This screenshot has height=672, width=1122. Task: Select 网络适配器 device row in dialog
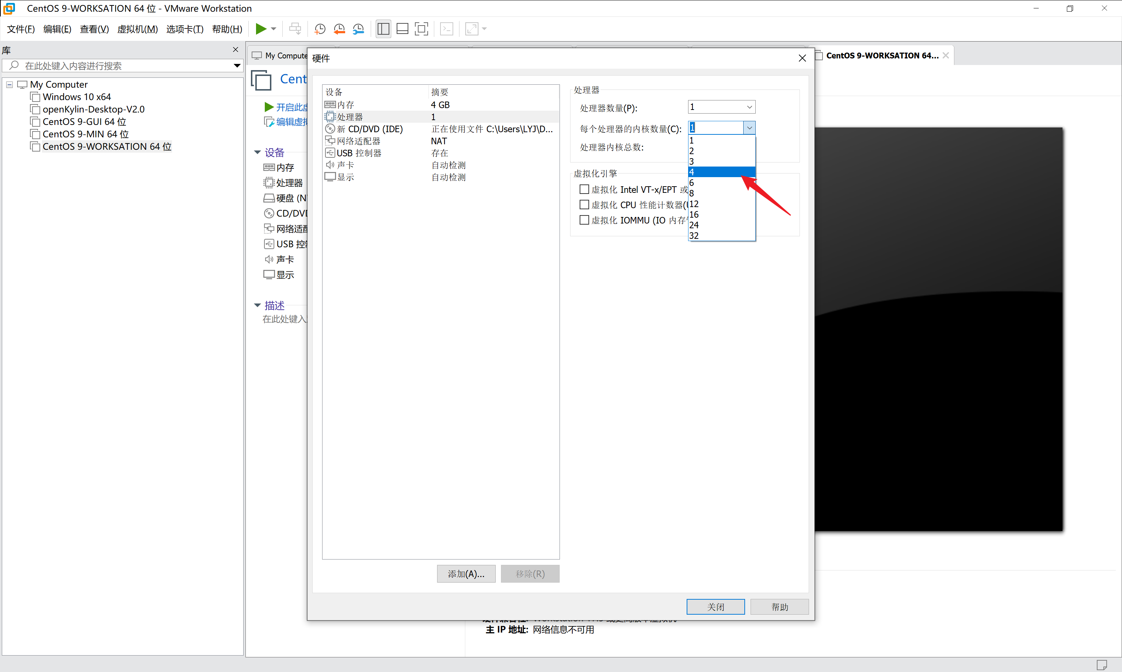pyautogui.click(x=440, y=141)
